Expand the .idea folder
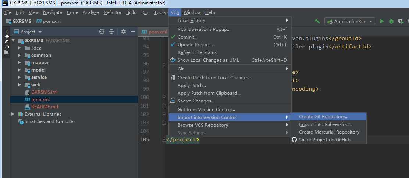This screenshot has width=409, height=178. [19, 48]
